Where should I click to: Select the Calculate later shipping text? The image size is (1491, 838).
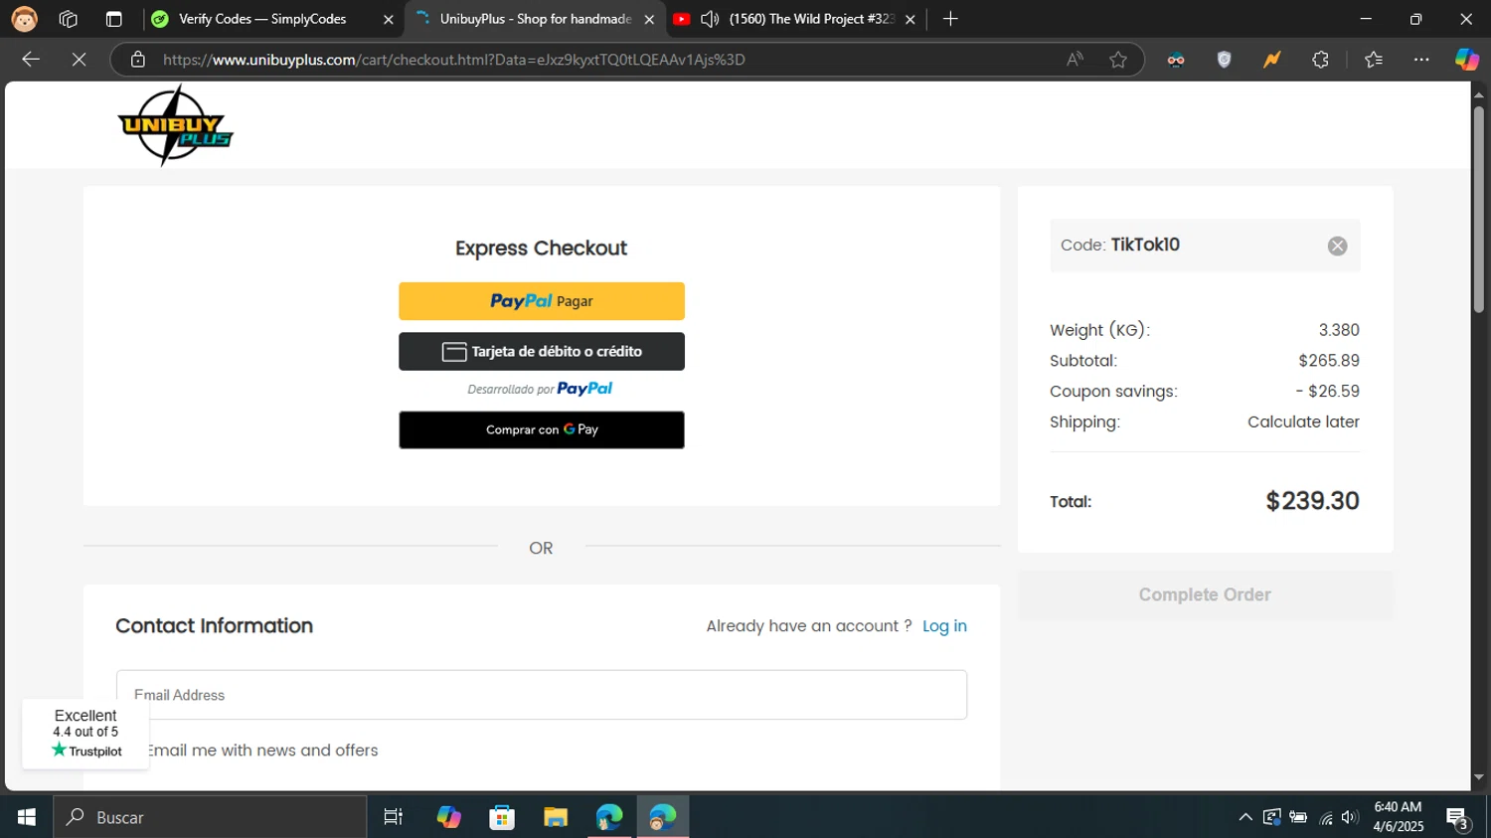click(x=1303, y=422)
